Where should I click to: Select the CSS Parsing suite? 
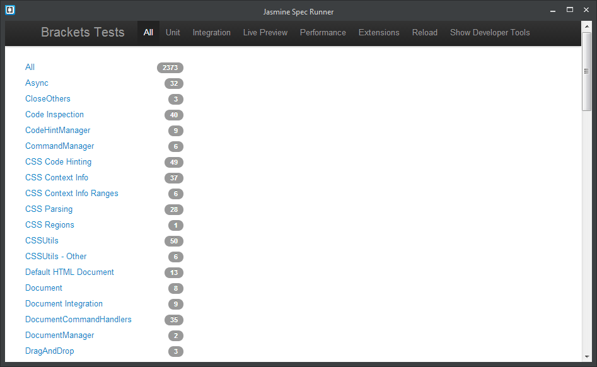[x=49, y=209]
